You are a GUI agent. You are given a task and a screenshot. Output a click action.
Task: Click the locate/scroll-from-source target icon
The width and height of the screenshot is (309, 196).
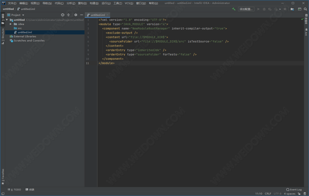[63, 15]
